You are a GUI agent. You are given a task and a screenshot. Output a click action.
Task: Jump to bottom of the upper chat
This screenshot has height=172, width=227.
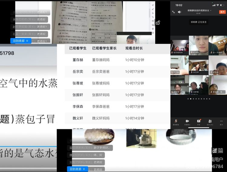21,41
